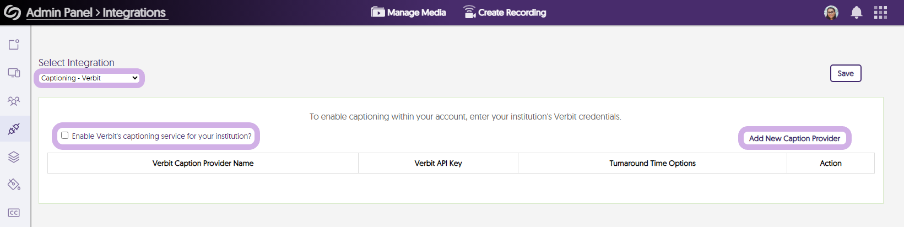Click the Save button
The height and width of the screenshot is (227, 904).
tap(846, 73)
